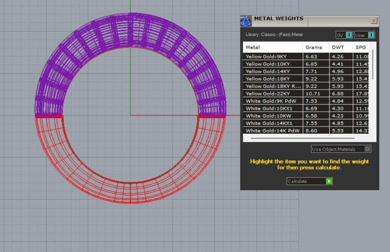This screenshot has height=252, width=390.
Task: Click the 6.63 grams value
Action: click(311, 57)
